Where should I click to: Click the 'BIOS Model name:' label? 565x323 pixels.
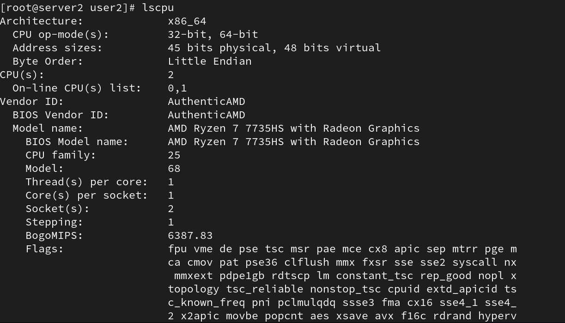click(x=77, y=142)
